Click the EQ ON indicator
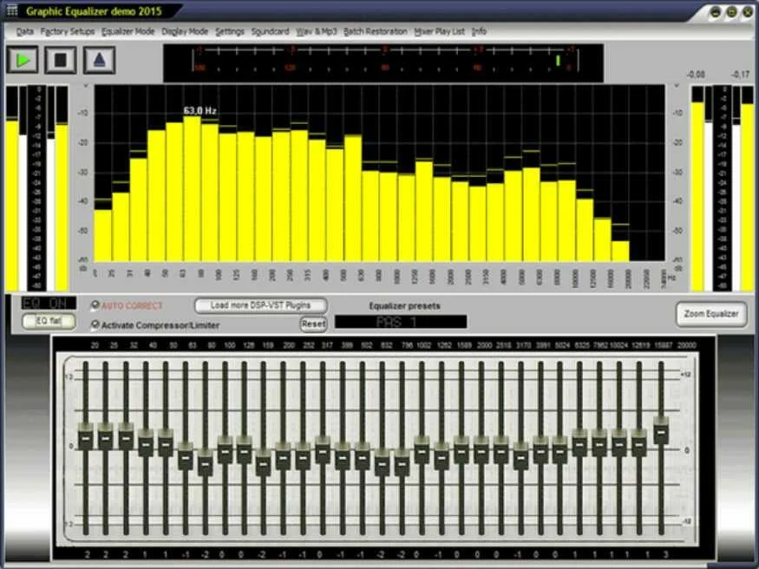 click(x=49, y=303)
